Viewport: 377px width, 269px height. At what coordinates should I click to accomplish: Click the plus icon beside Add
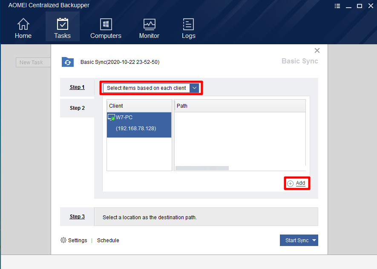(290, 183)
